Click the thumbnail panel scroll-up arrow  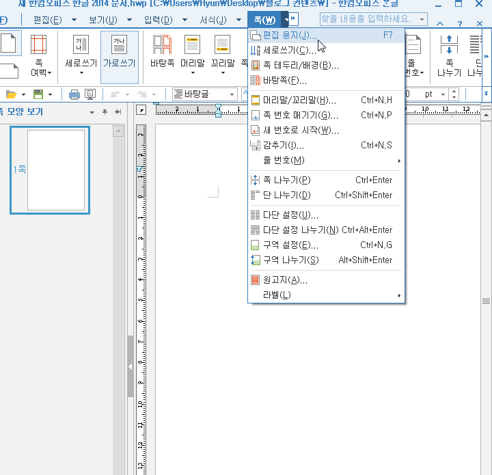coord(118,131)
